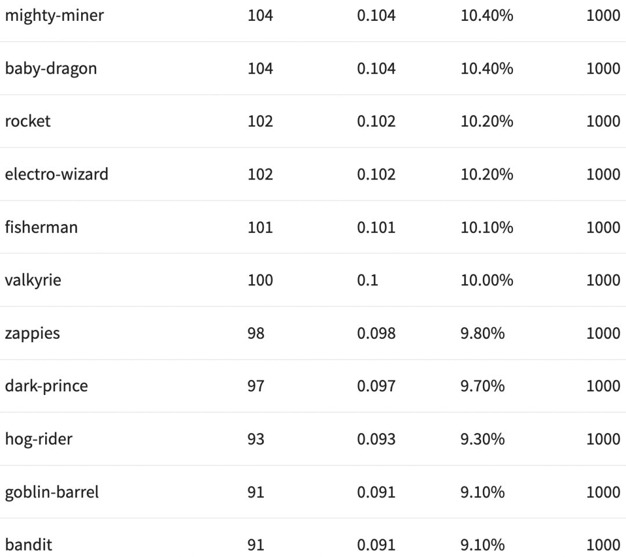Select the goblin-barrel name cell
The image size is (626, 557).
52,492
